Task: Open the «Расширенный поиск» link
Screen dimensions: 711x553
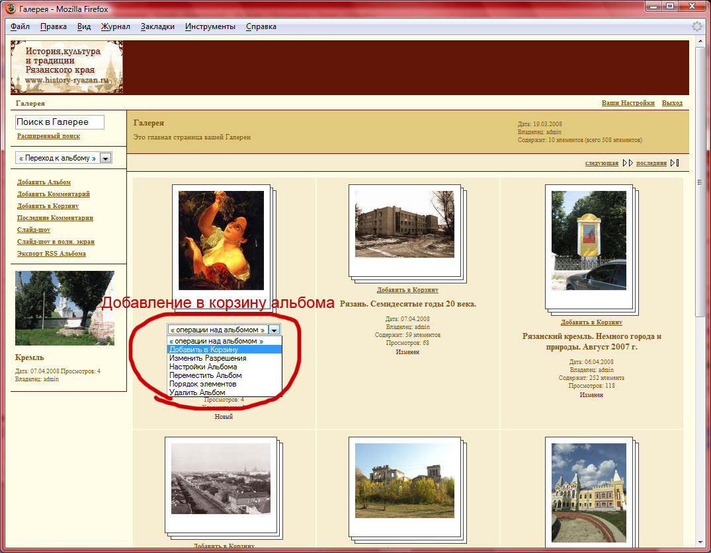Action: 48,136
